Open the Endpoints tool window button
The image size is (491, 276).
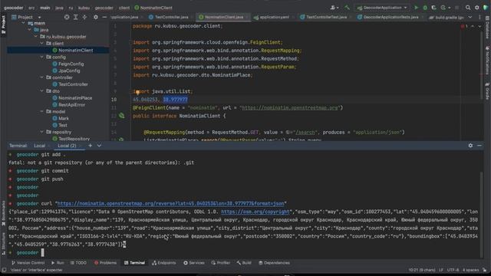point(164,263)
